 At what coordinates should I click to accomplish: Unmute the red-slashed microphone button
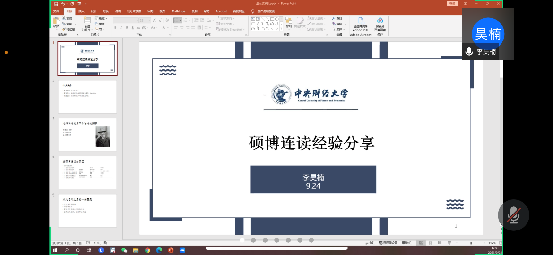[x=513, y=215]
